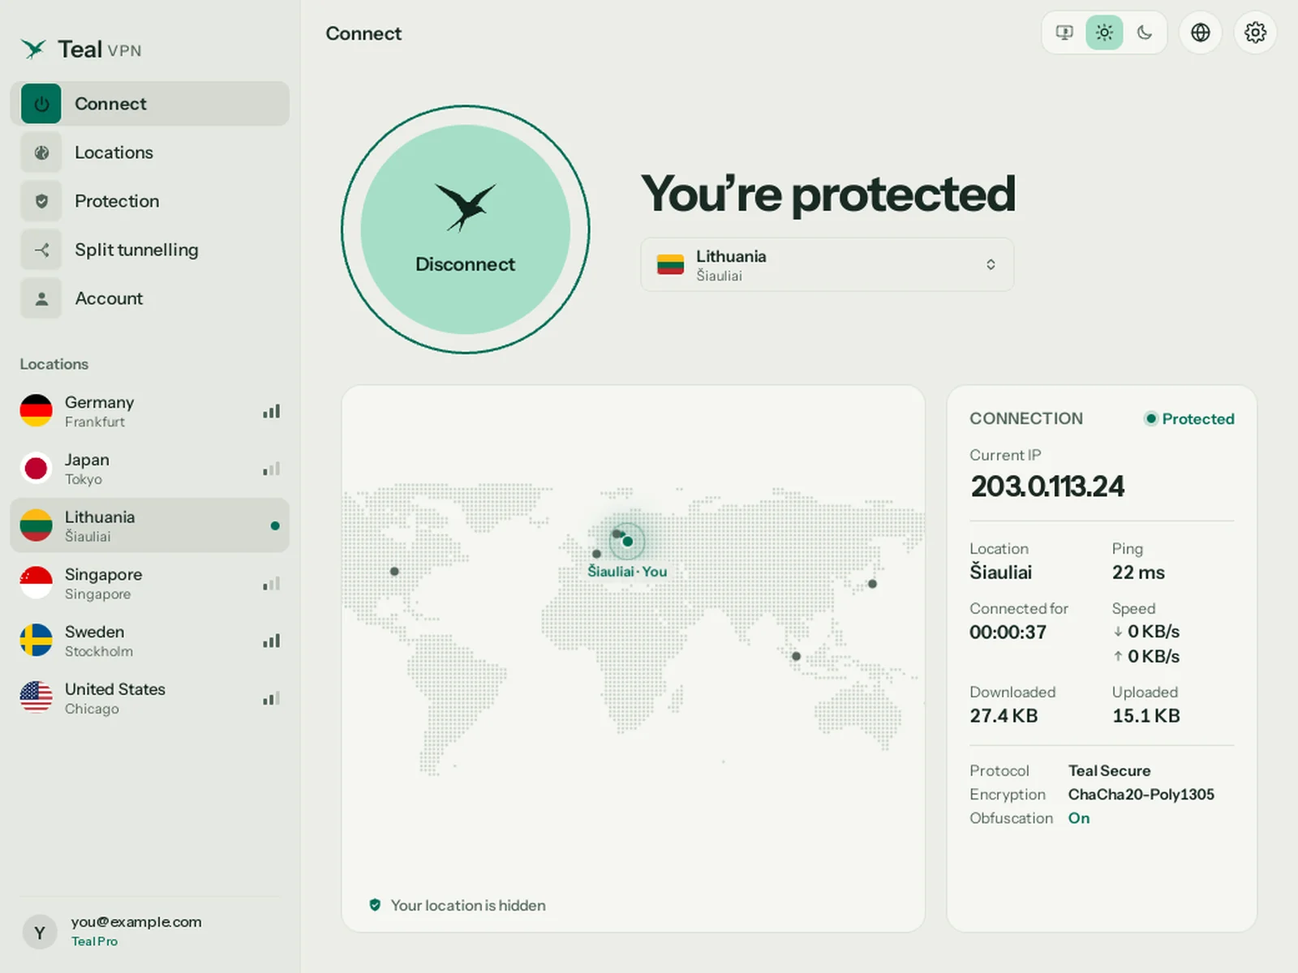Click the Teal VPN bird logo
1298x973 pixels.
pos(33,49)
